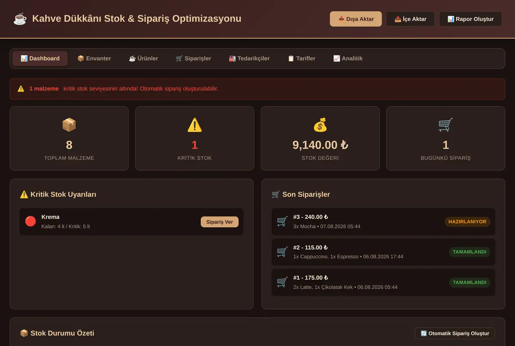Viewport: 515px width, 346px height.
Task: Click the red circle icon beside Krema
Action: pyautogui.click(x=30, y=222)
